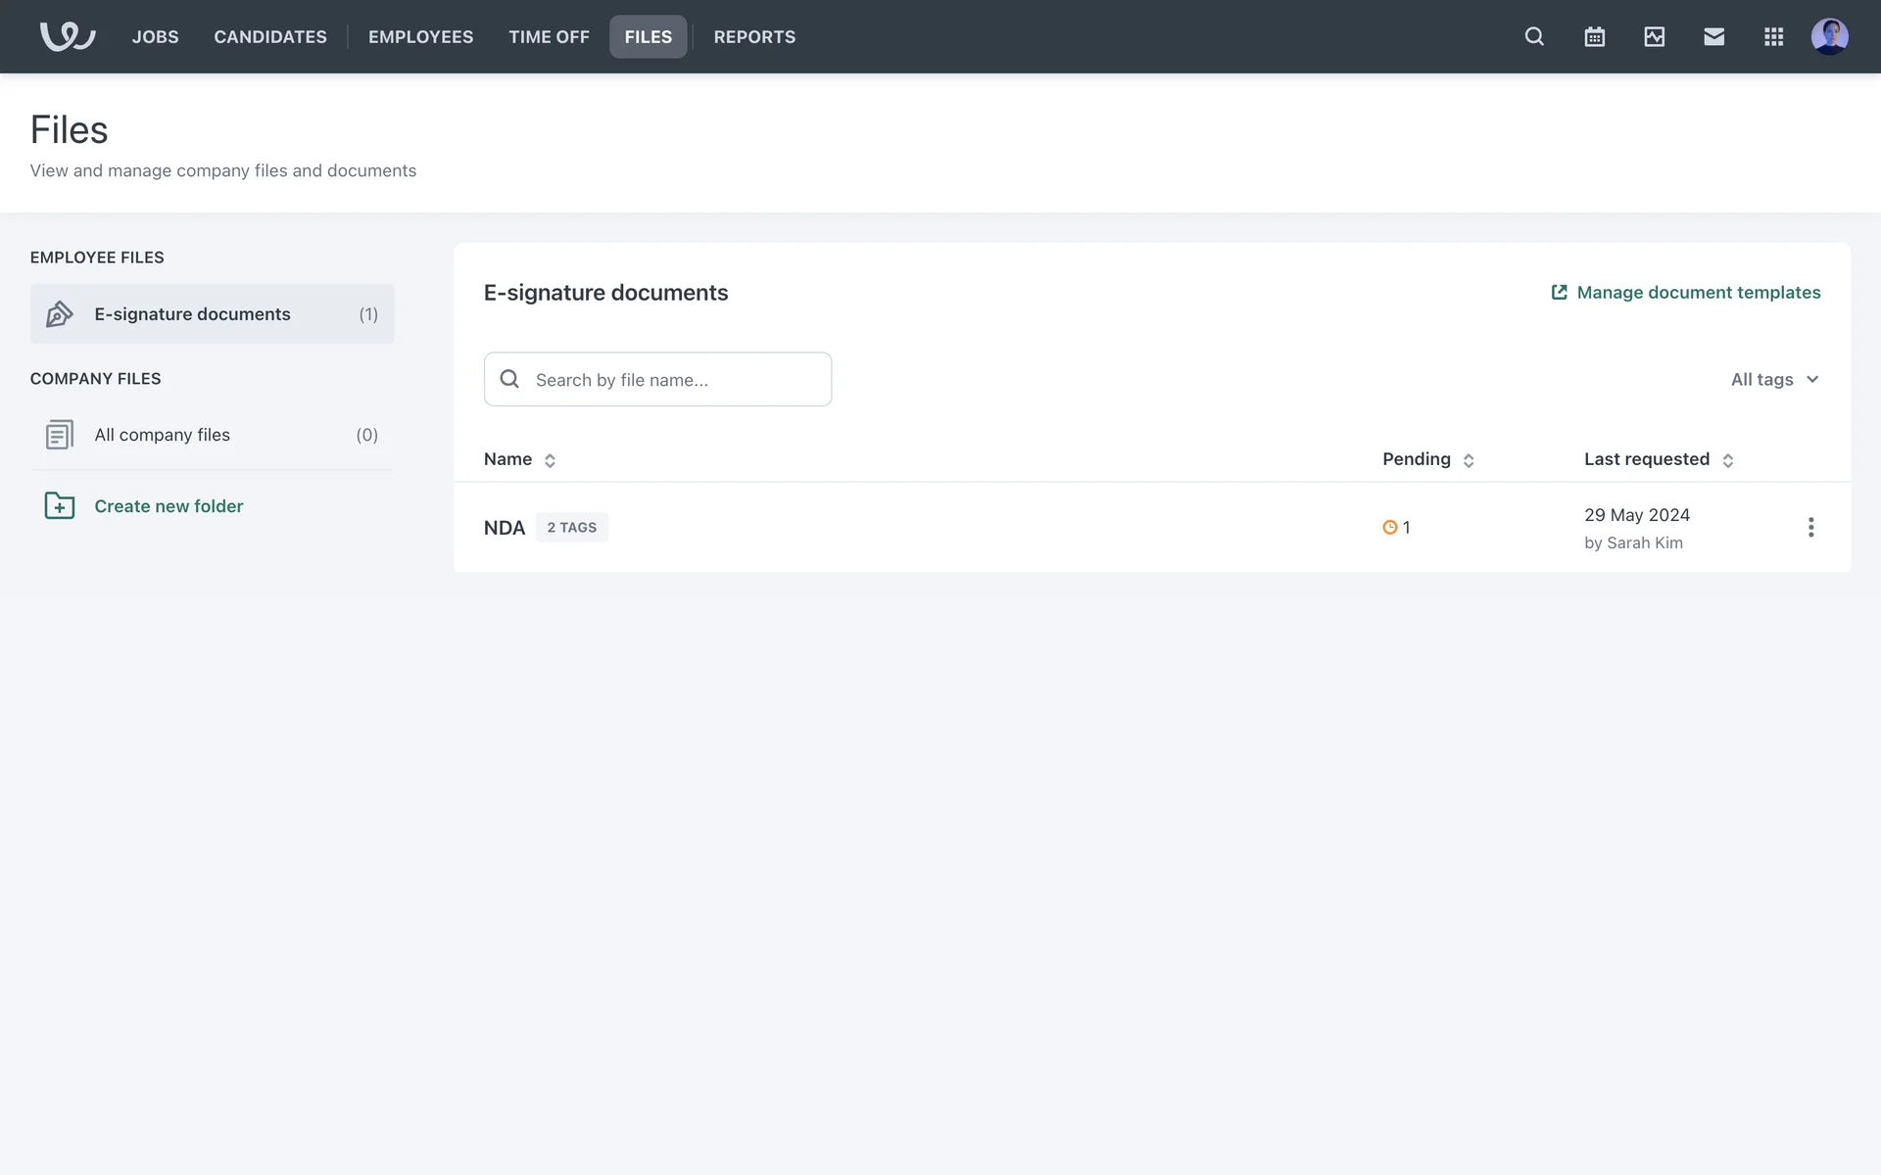Go to the Candidates tab
This screenshot has height=1175, width=1881.
(270, 36)
